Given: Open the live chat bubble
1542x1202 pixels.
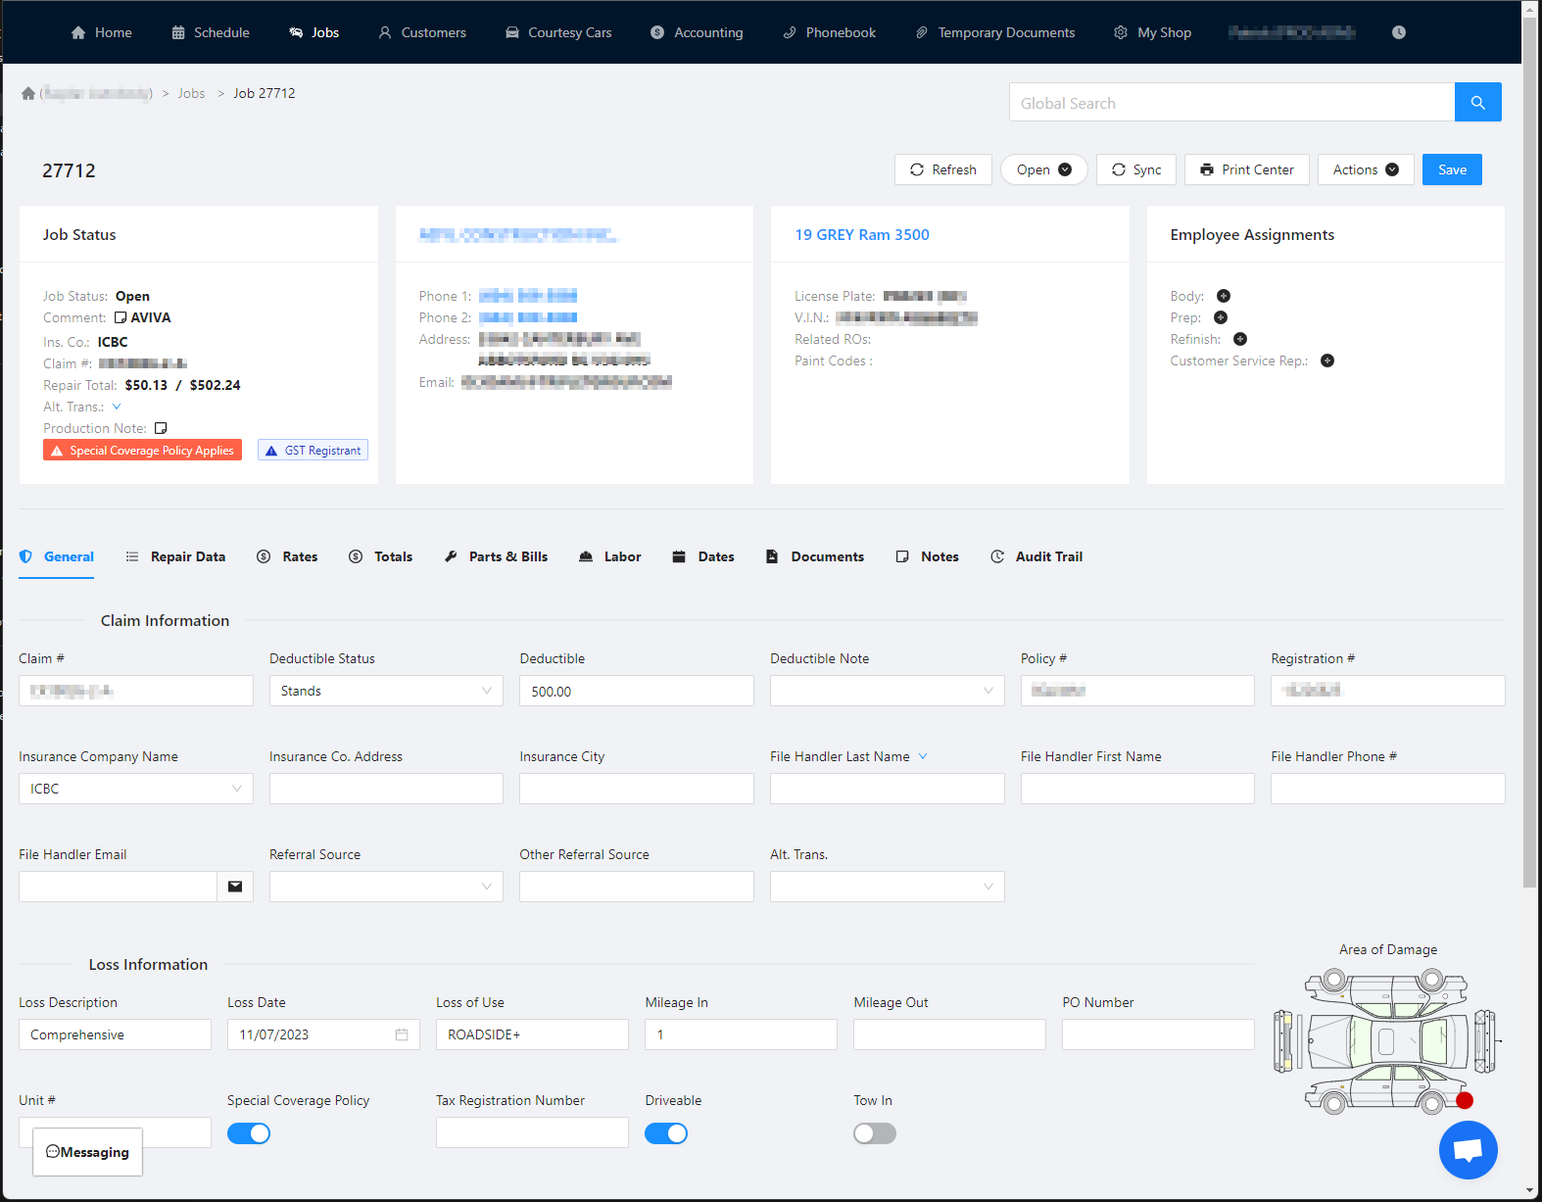Looking at the screenshot, I should (x=1468, y=1150).
